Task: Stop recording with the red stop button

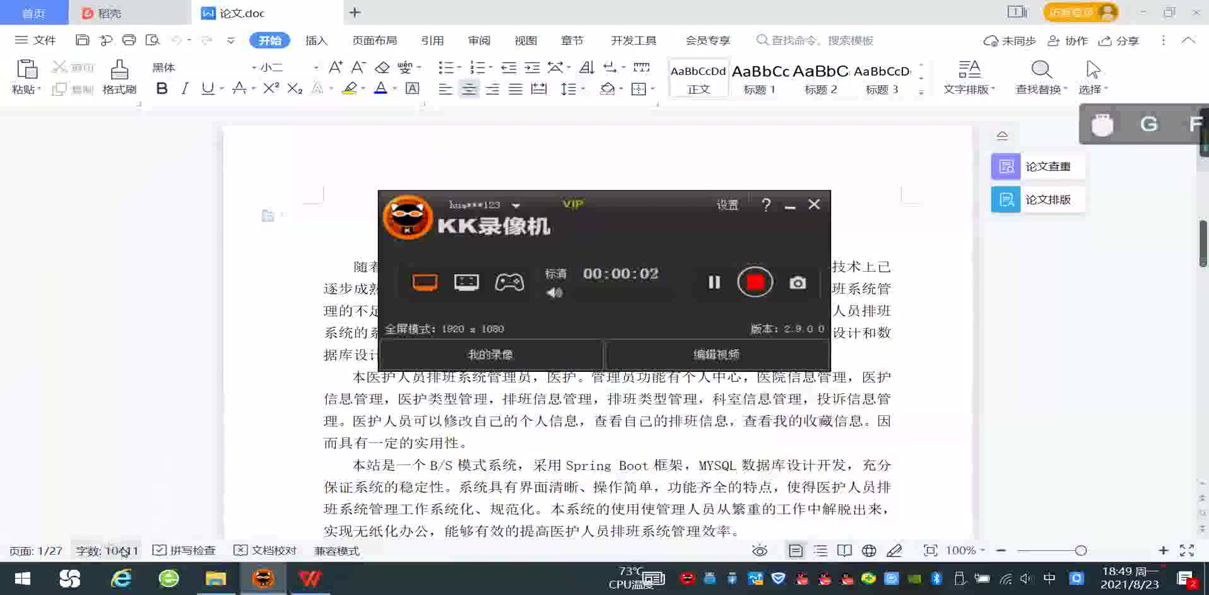Action: pos(755,282)
